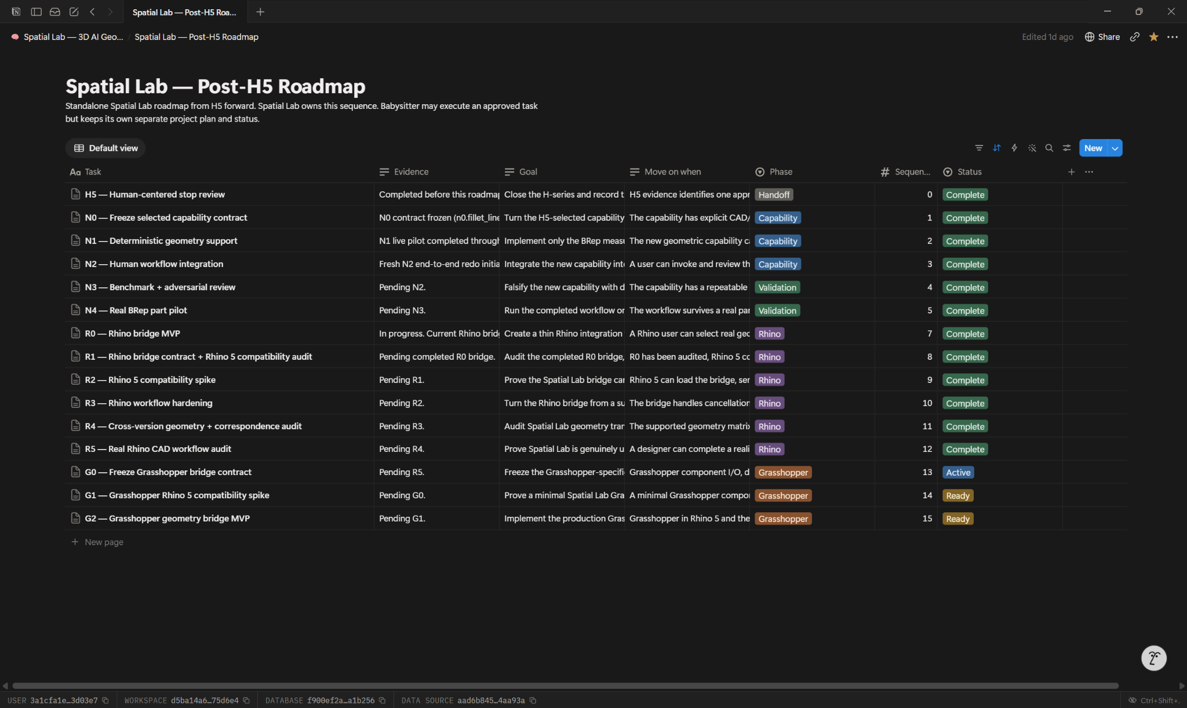Screen dimensions: 1187x708
Task: Search the database with magnifier icon
Action: pos(1049,148)
